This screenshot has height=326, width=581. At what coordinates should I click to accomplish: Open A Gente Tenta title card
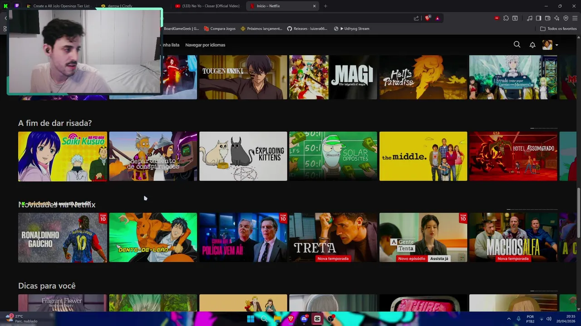point(423,237)
